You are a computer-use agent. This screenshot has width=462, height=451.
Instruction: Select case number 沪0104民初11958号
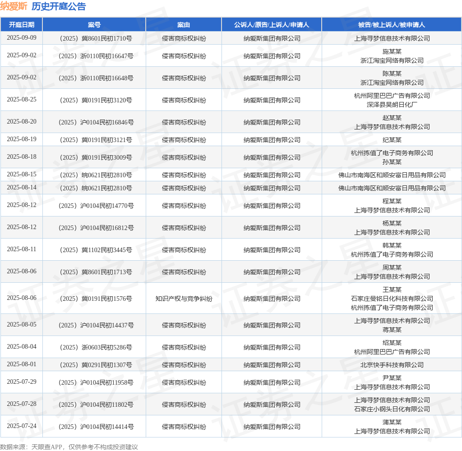pyautogui.click(x=96, y=382)
